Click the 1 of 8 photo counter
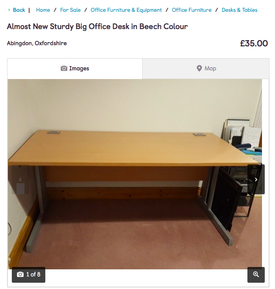 (x=28, y=274)
